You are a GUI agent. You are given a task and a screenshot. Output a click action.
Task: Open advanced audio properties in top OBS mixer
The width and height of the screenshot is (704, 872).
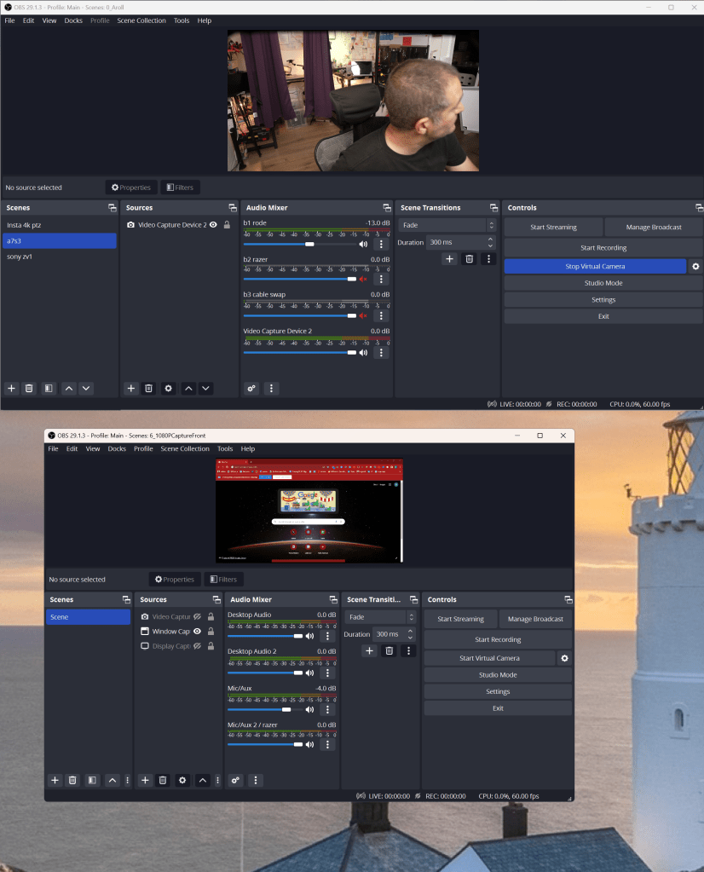click(251, 388)
